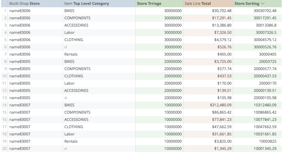Click sale total $105.98

[x=224, y=98]
